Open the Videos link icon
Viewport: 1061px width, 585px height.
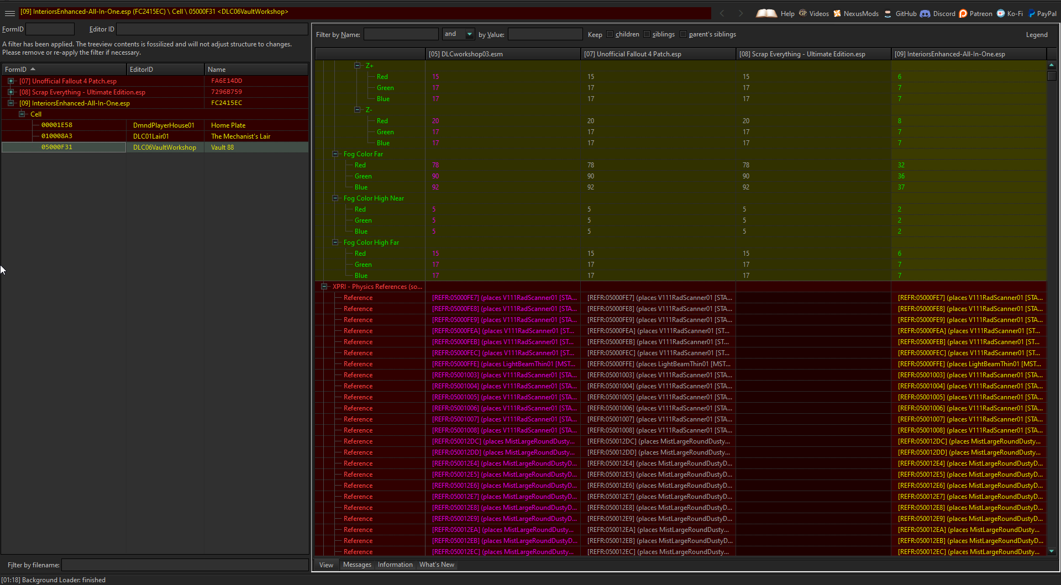coord(804,13)
